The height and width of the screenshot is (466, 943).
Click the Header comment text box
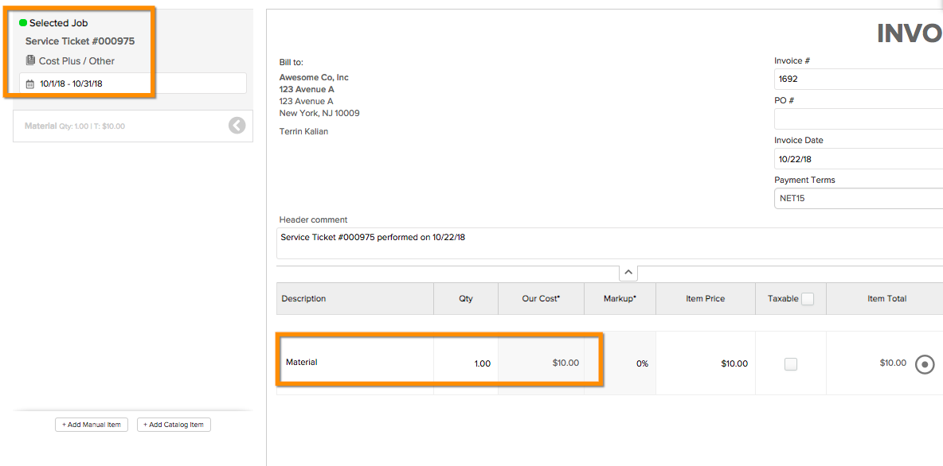pos(609,243)
